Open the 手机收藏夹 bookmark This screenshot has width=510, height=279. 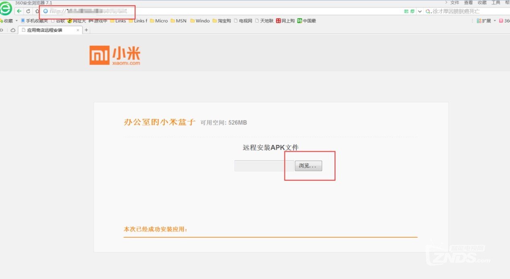tap(34, 21)
